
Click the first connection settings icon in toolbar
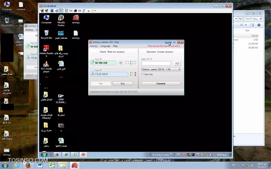[x=42, y=11]
